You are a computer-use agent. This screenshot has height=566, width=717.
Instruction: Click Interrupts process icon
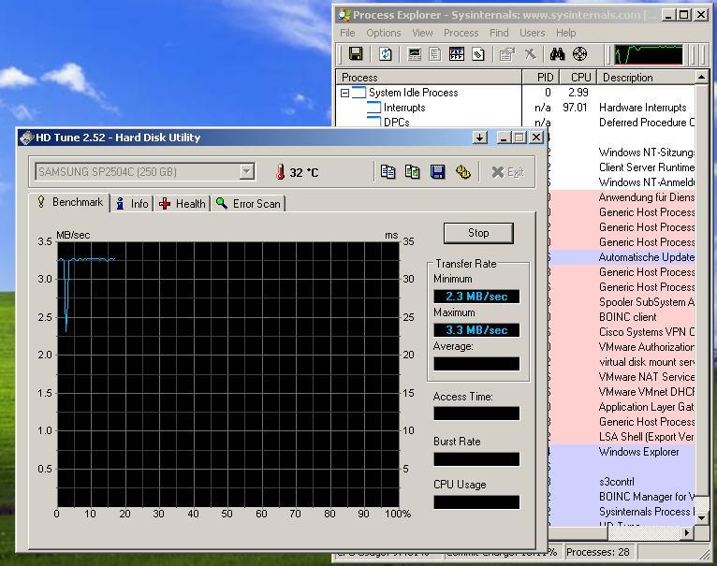point(373,108)
